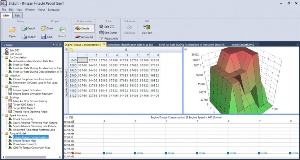Switch editor mode to Simple
Viewport: 300px width, 160px height.
(82, 29)
